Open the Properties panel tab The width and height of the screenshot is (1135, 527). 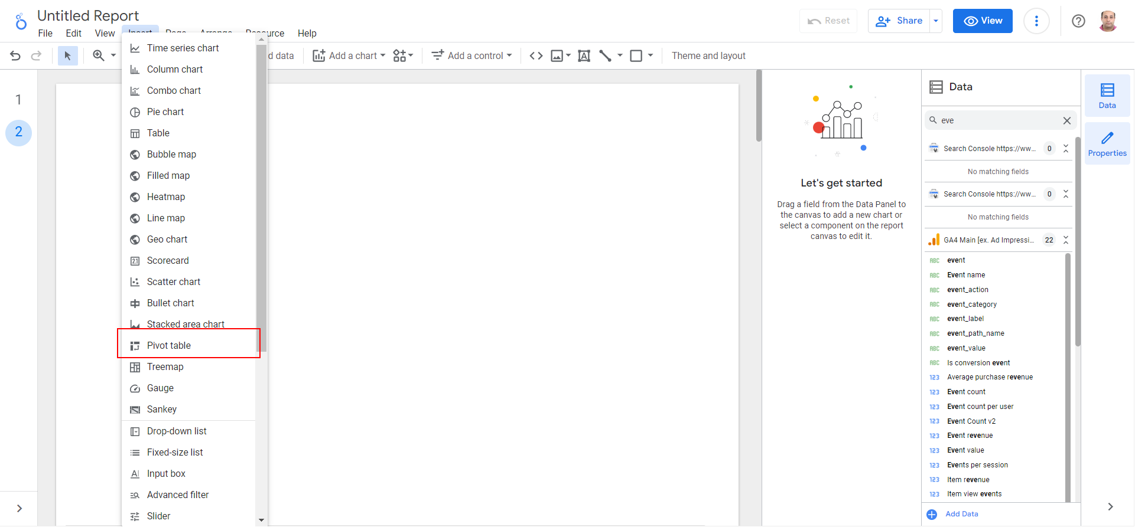coord(1107,143)
